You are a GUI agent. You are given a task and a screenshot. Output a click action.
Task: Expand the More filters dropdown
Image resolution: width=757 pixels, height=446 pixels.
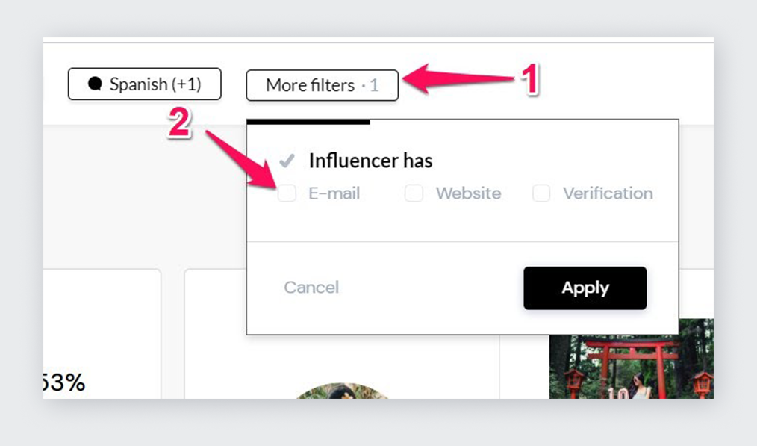click(322, 85)
